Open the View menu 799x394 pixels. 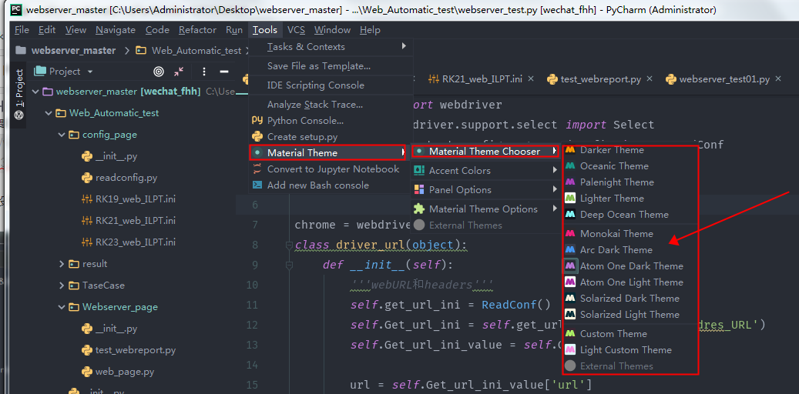(76, 30)
